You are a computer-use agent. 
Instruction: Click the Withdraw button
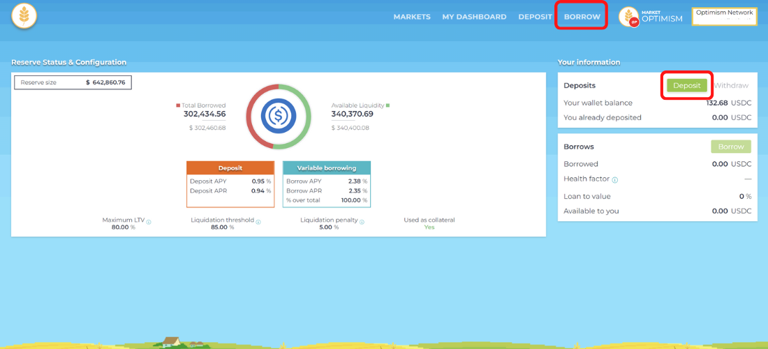(x=731, y=85)
